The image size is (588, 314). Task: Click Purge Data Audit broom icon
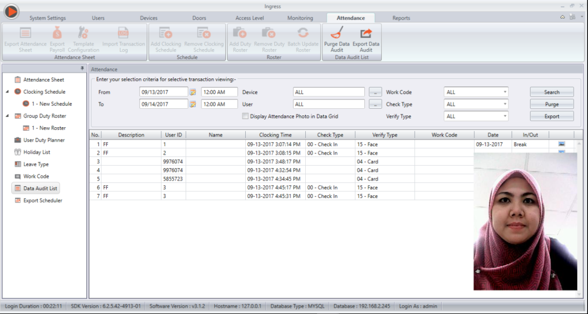click(337, 33)
